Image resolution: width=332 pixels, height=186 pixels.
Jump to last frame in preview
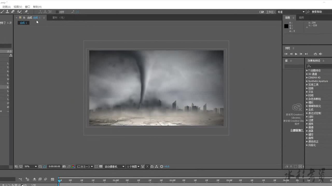tap(306, 54)
